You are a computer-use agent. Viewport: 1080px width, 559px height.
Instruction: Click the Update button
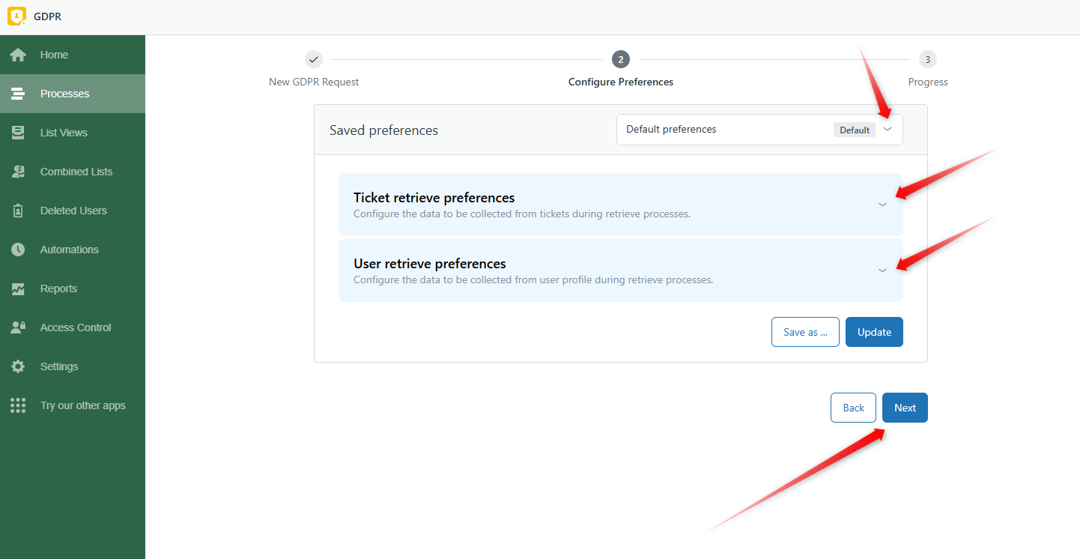pos(874,332)
